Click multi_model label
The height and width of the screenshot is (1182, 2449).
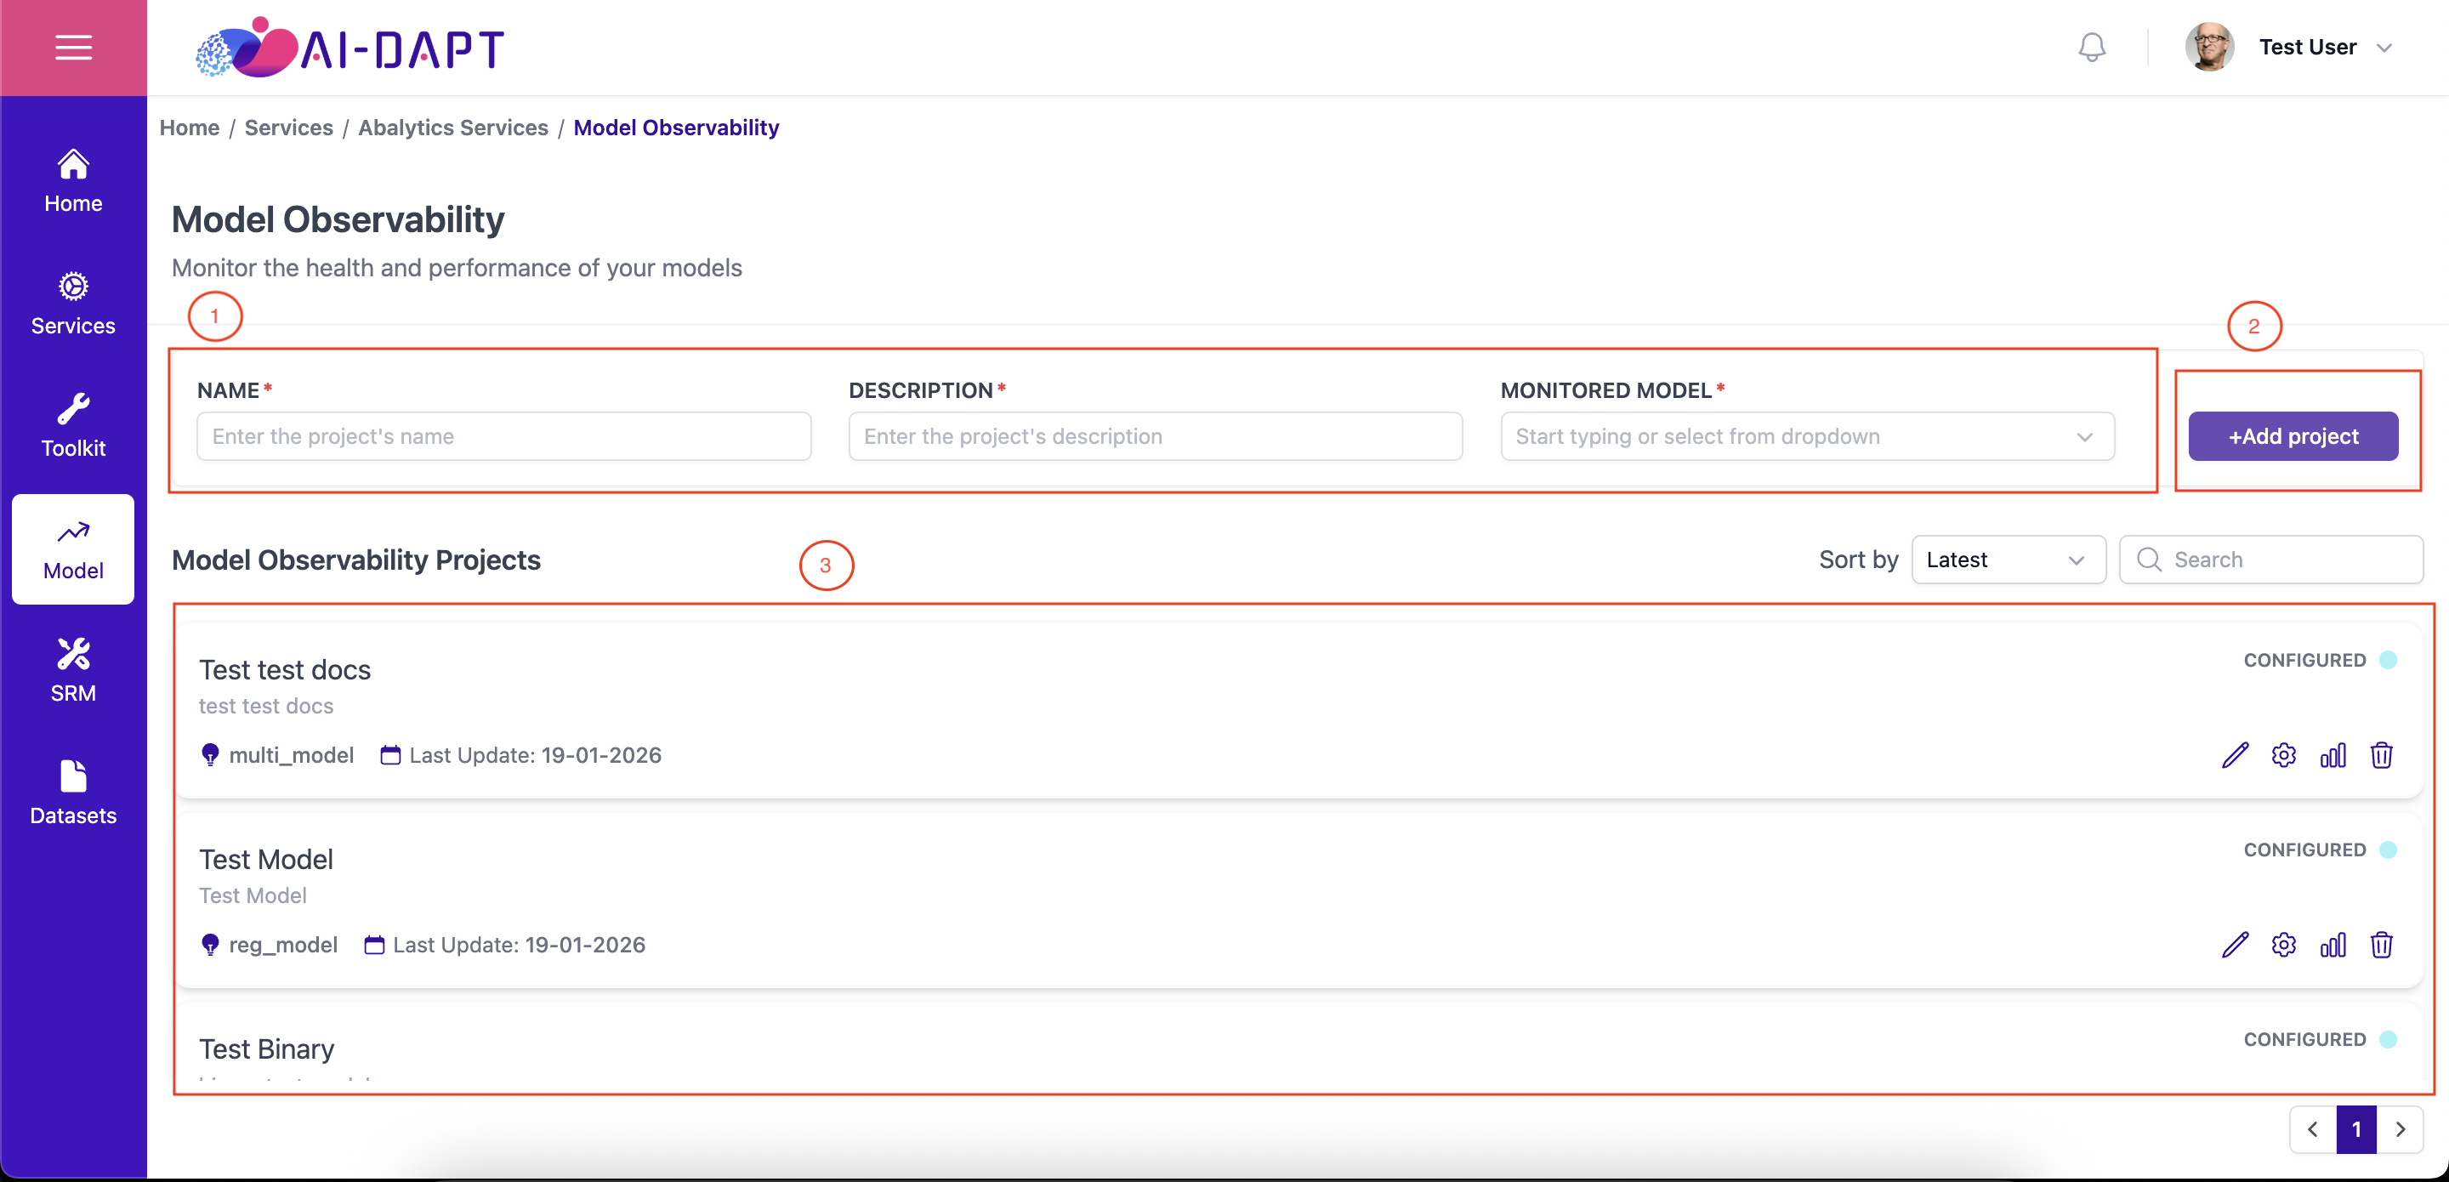point(291,756)
